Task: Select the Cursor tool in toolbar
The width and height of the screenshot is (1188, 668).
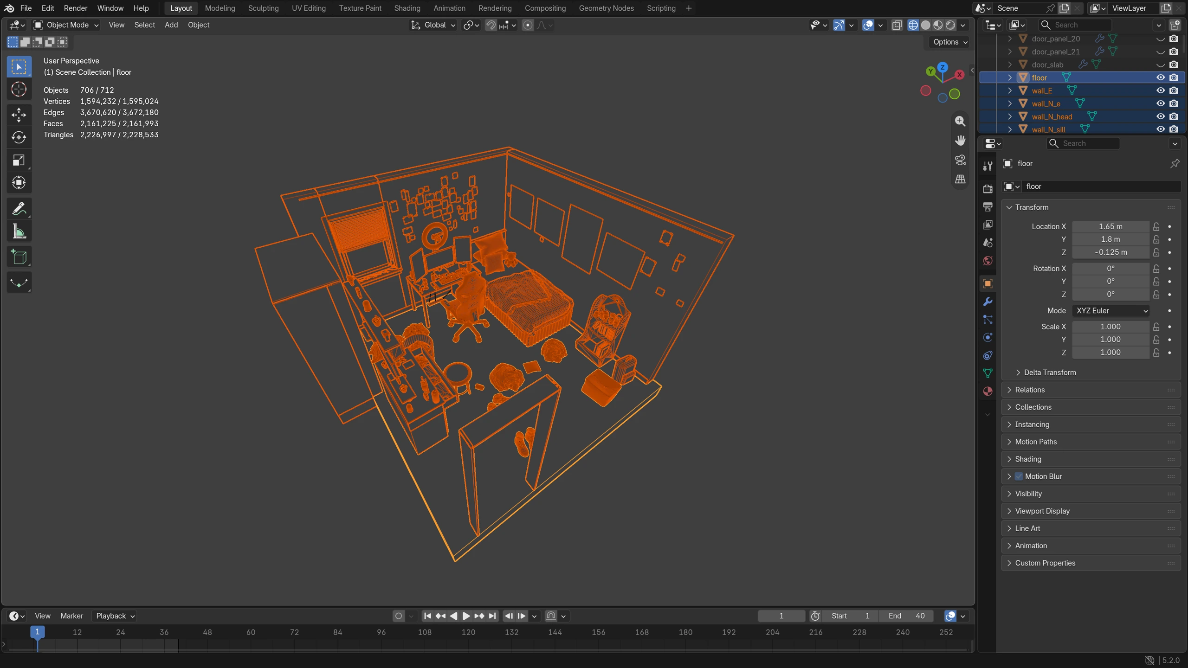Action: [19, 90]
